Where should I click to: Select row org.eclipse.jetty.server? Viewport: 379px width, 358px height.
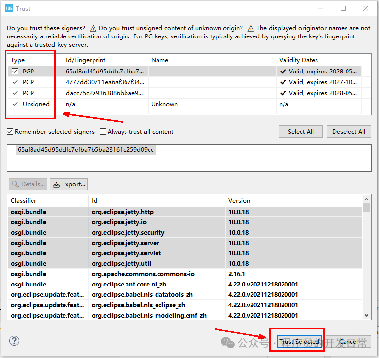pos(185,243)
